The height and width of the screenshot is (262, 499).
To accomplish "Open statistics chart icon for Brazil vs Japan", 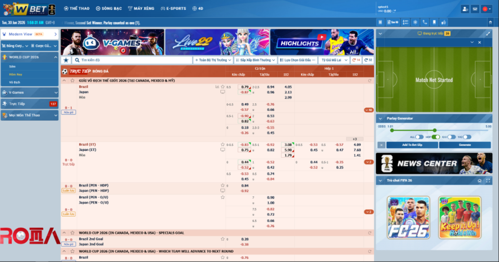I will coord(217,87).
